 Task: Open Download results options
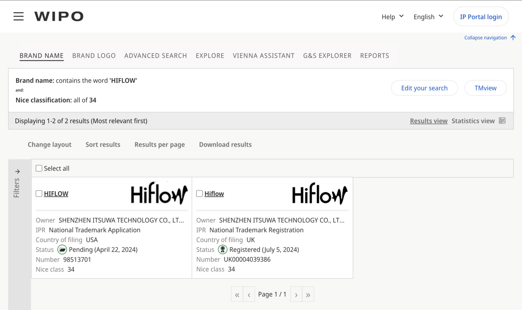(x=225, y=144)
